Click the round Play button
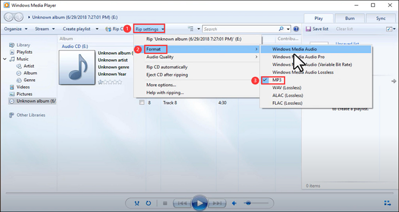Screen dimensions: 399x212 pos(199,203)
